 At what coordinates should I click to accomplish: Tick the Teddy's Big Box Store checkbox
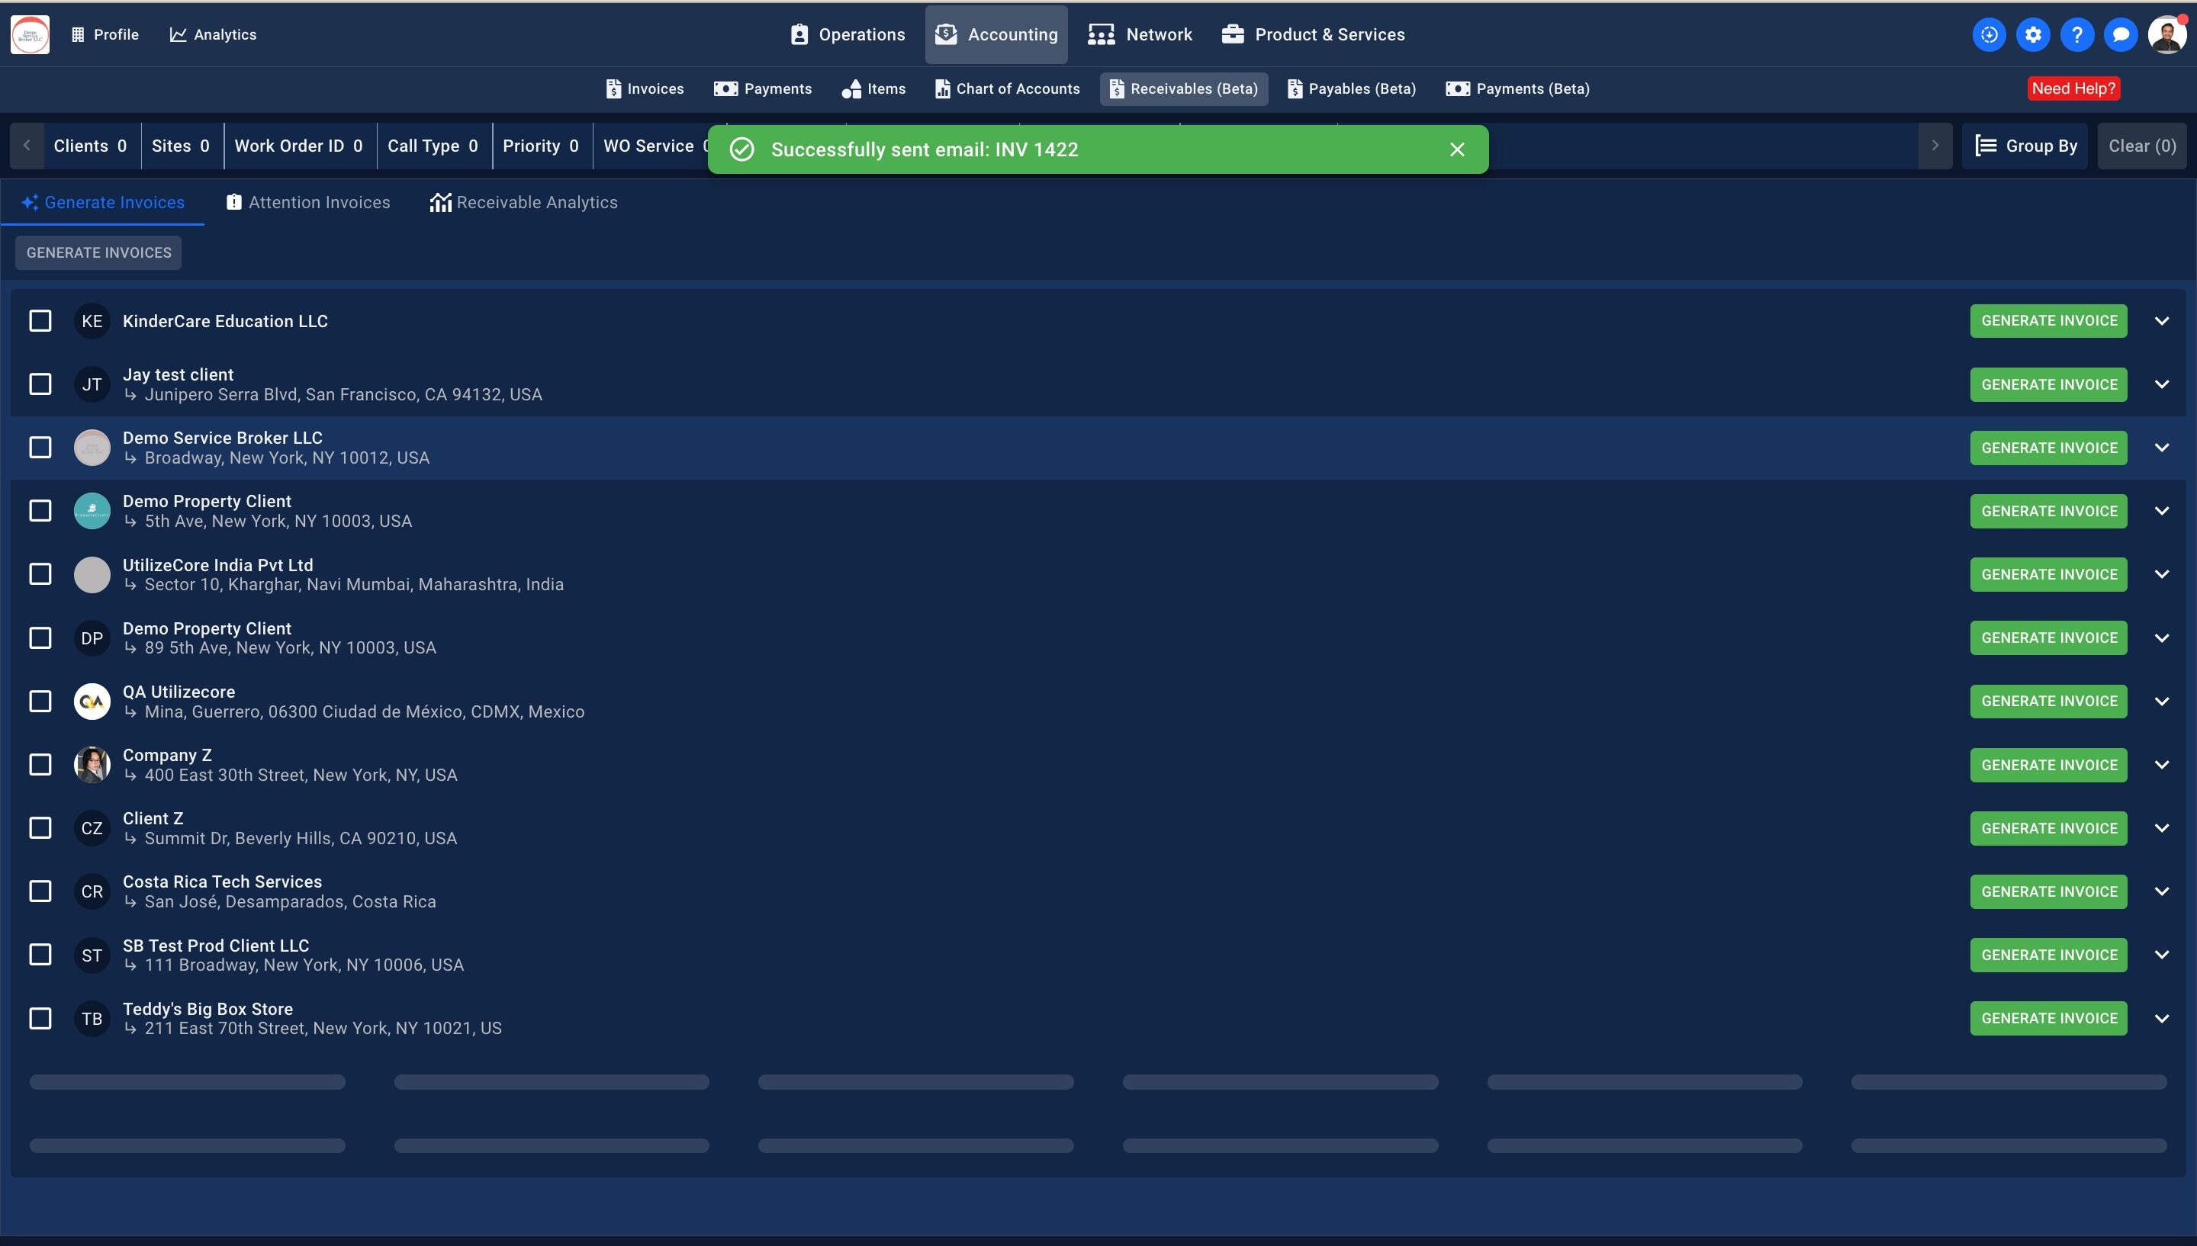tap(40, 1018)
